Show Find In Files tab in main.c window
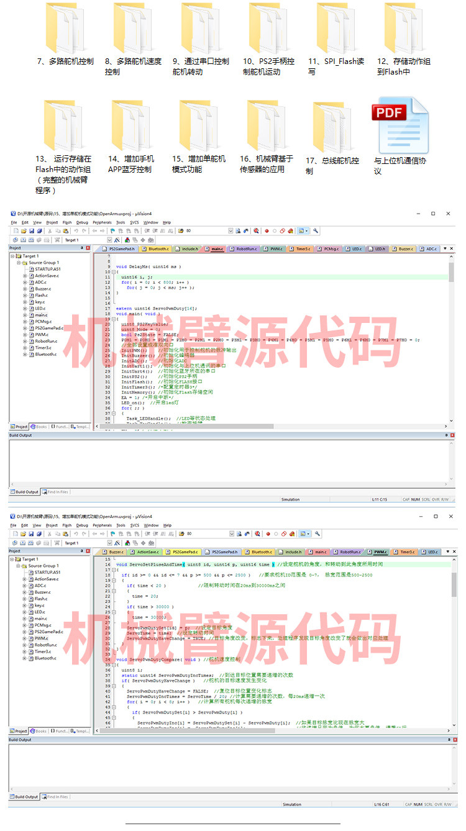Viewport: 466px width, 831px height. pos(56,492)
